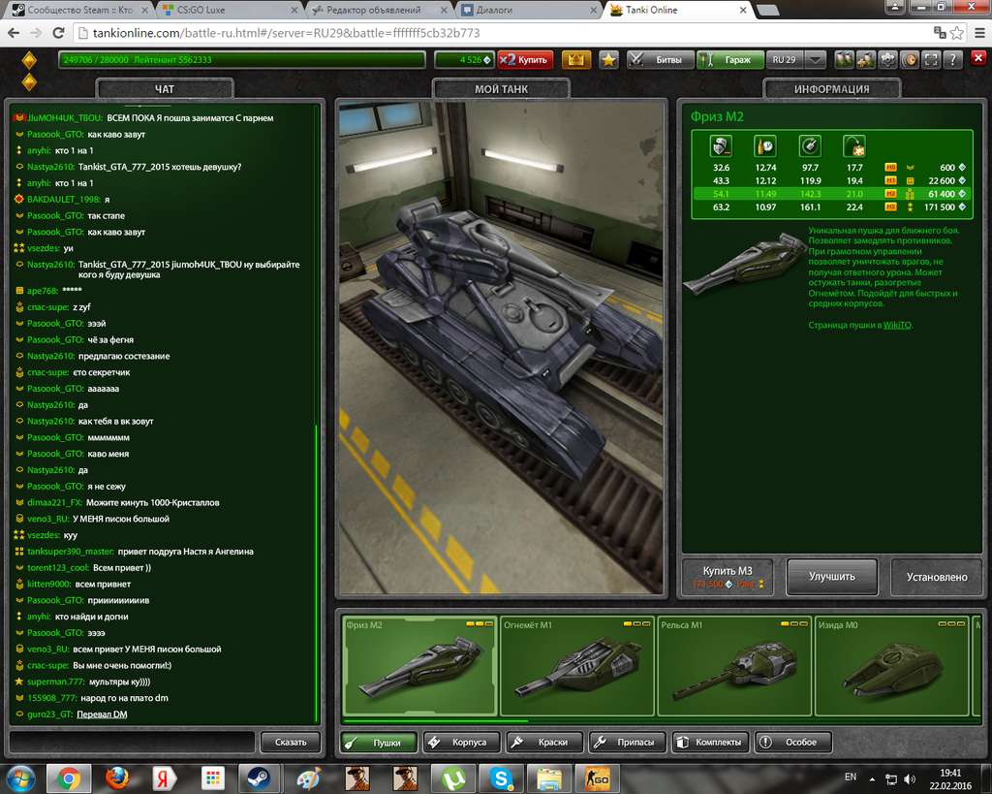Image resolution: width=992 pixels, height=794 pixels.
Task: Open the WikiTO link
Action: pyautogui.click(x=897, y=325)
